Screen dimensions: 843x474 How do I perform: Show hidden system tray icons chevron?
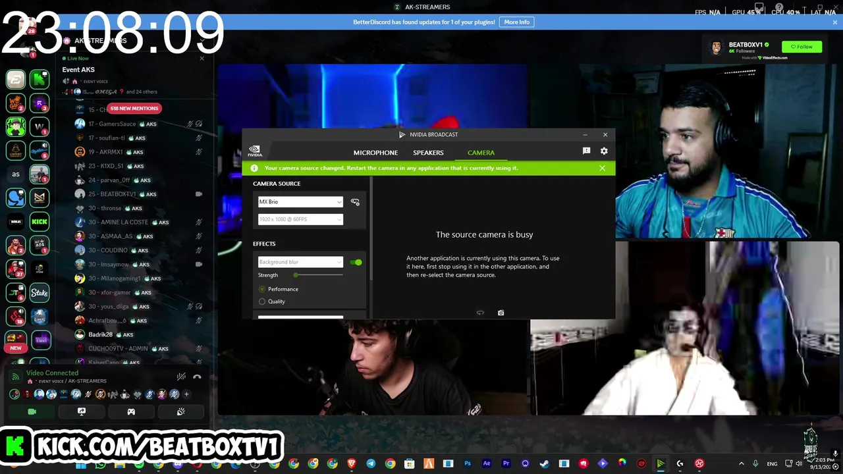[742, 463]
